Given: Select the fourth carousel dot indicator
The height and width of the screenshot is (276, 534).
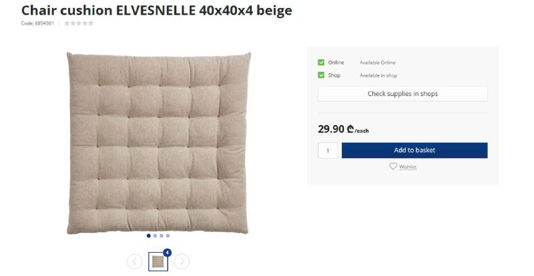Looking at the screenshot, I should (x=168, y=235).
